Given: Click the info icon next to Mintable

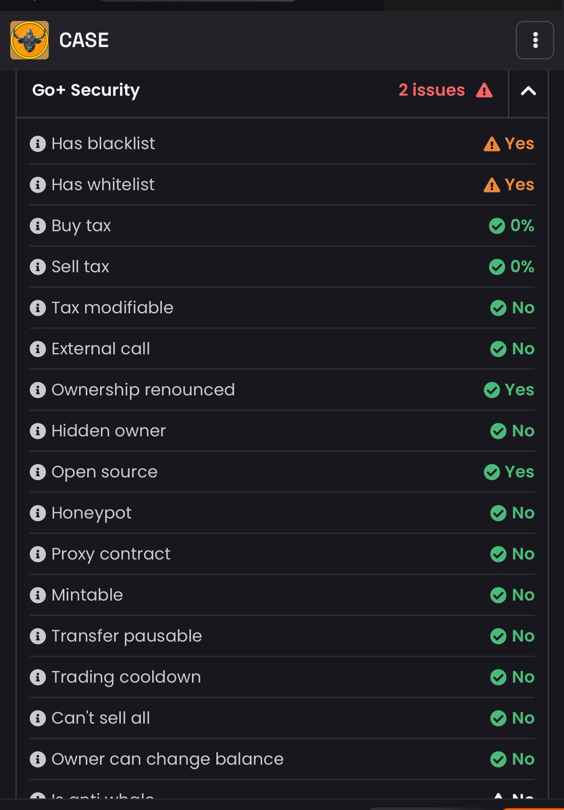Looking at the screenshot, I should (38, 595).
